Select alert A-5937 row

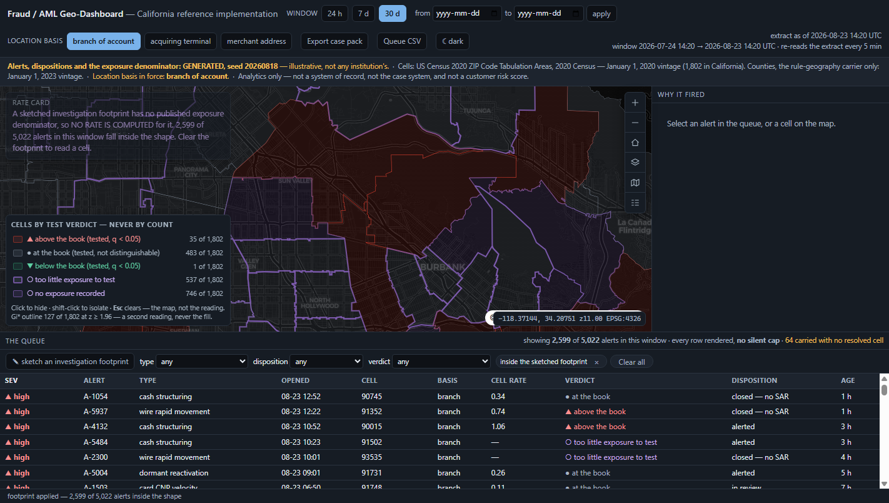439,412
